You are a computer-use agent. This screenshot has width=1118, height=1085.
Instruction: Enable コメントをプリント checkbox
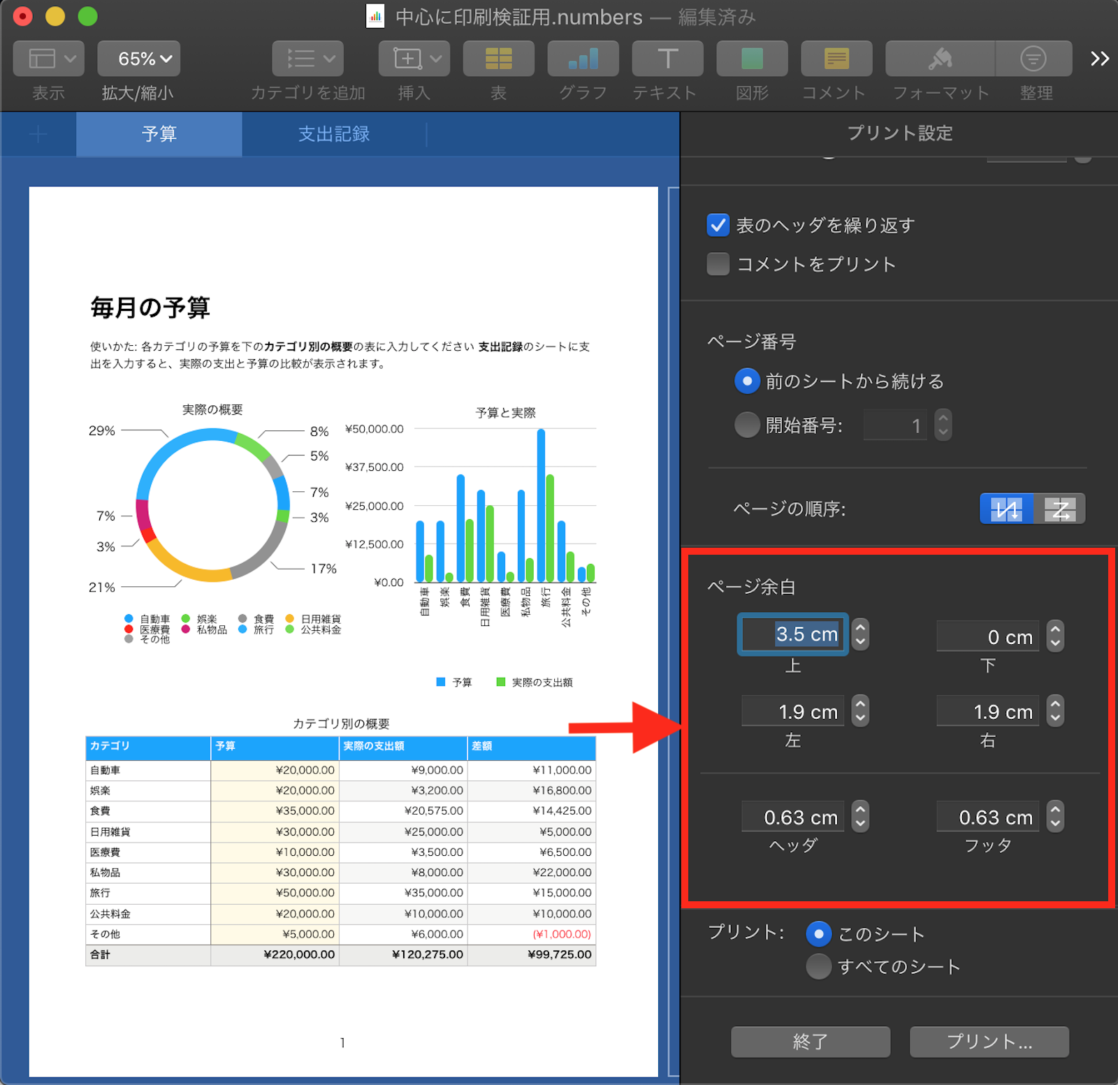tap(718, 264)
